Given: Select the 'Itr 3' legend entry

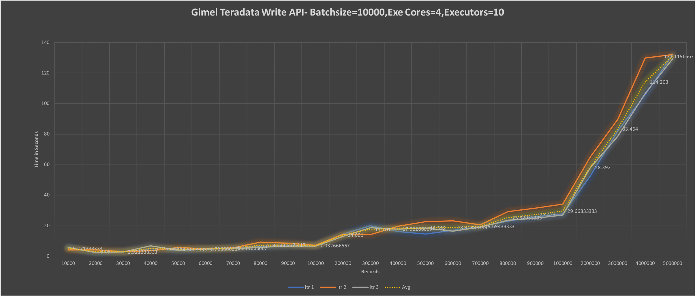Looking at the screenshot, I should 365,287.
